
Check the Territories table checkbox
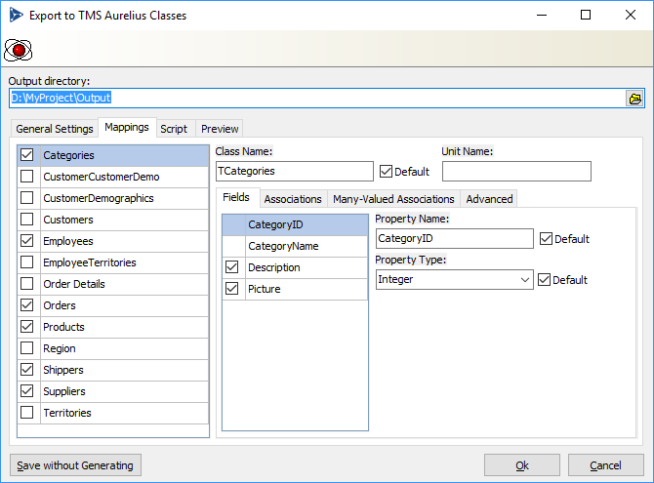click(x=27, y=413)
